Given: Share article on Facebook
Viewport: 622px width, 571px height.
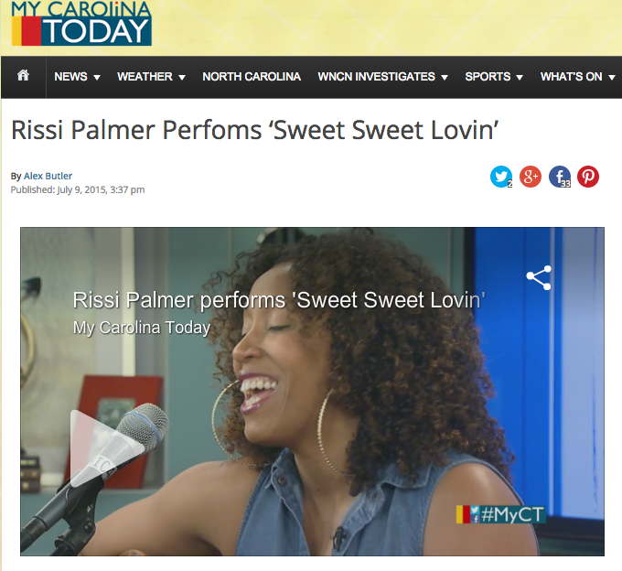Looking at the screenshot, I should (560, 177).
